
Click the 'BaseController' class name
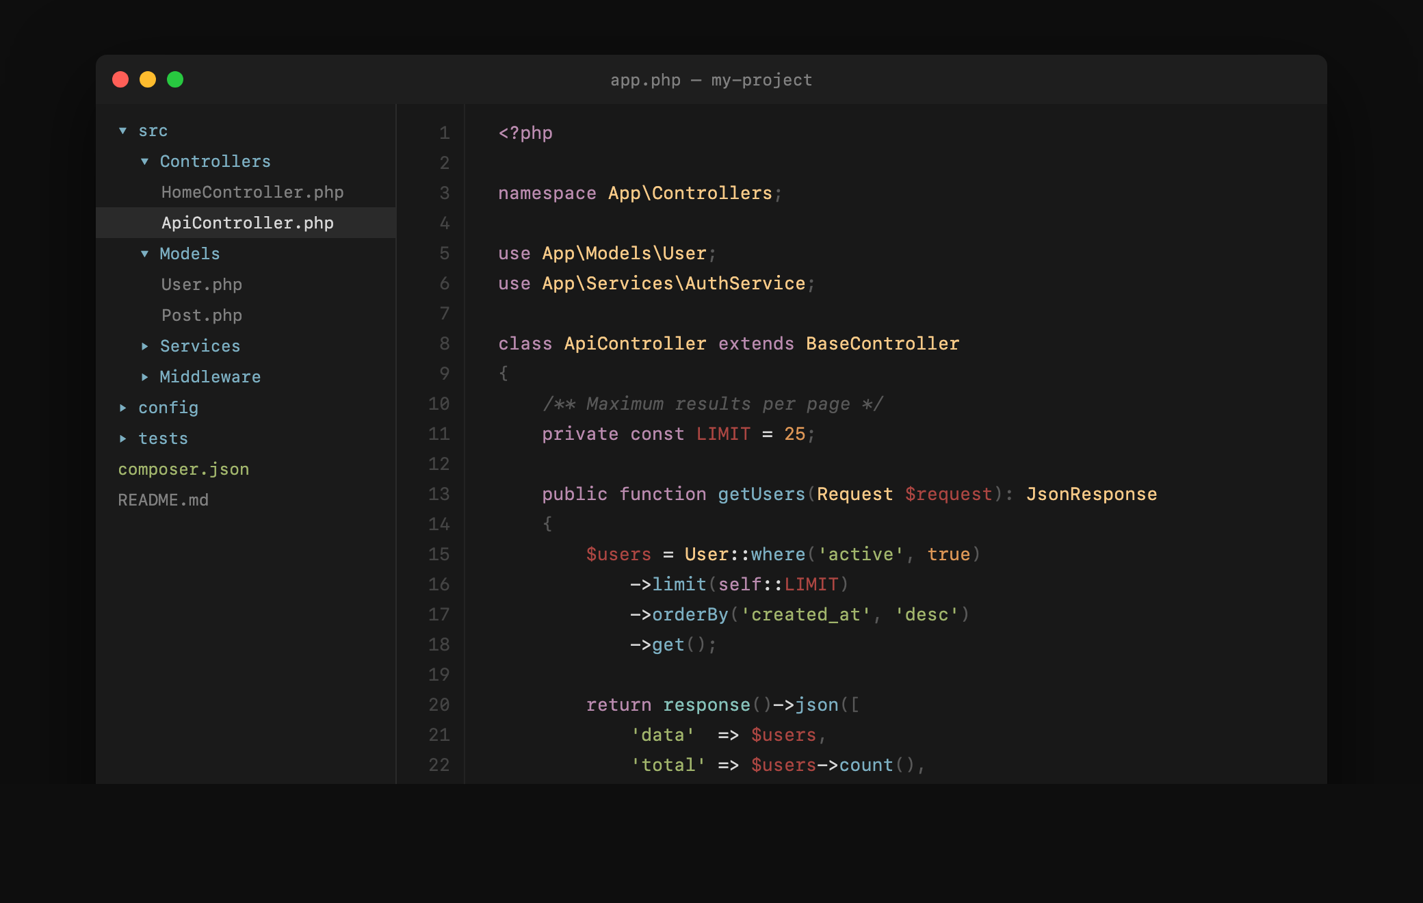tap(883, 343)
